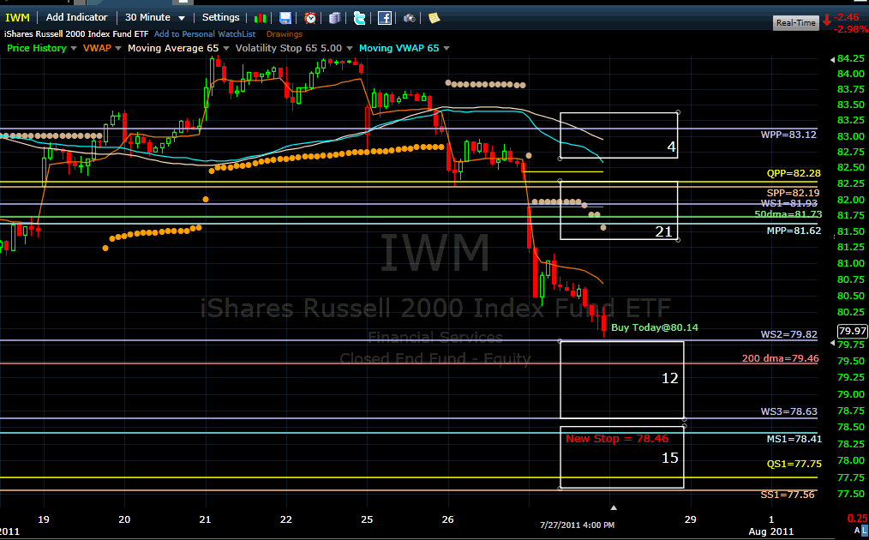Click the iShares Russell 2000 Index Fund ETF name

pos(76,33)
